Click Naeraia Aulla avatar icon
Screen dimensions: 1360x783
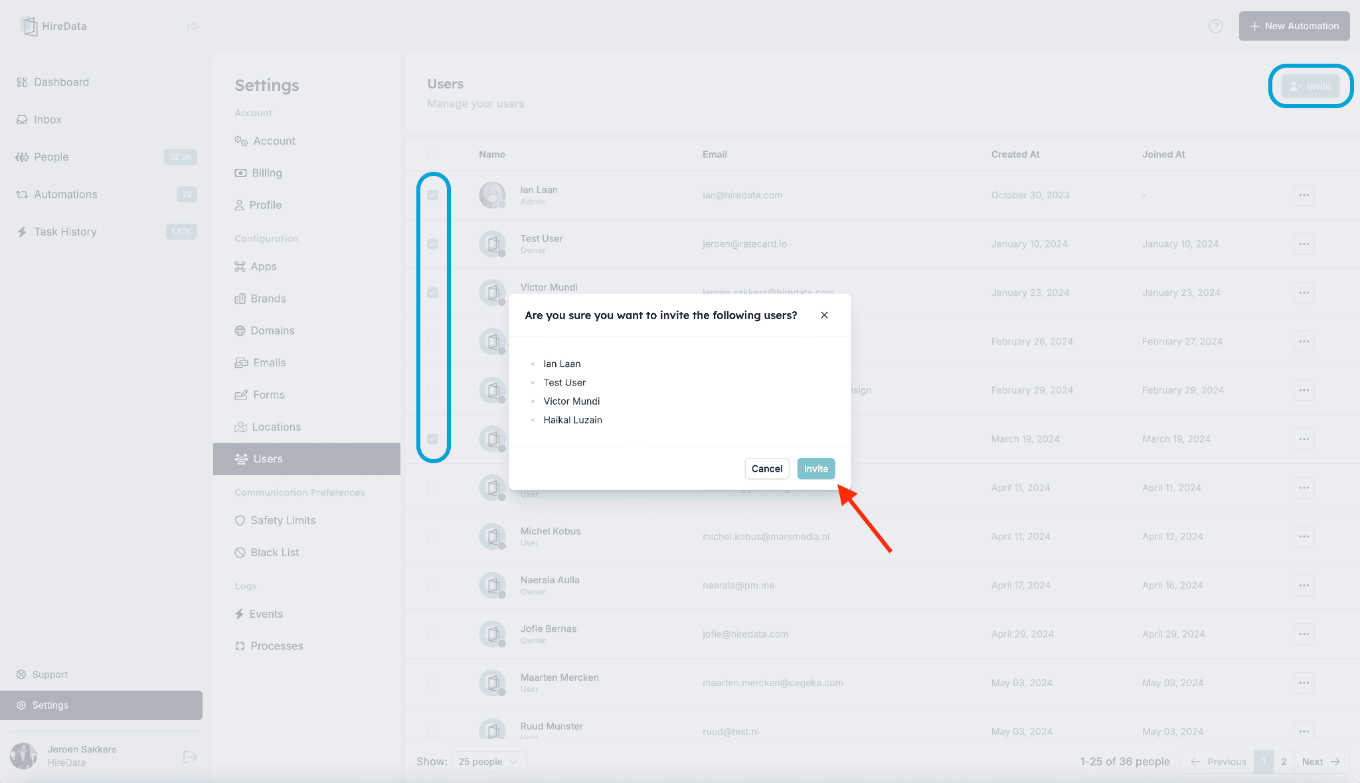pyautogui.click(x=493, y=585)
